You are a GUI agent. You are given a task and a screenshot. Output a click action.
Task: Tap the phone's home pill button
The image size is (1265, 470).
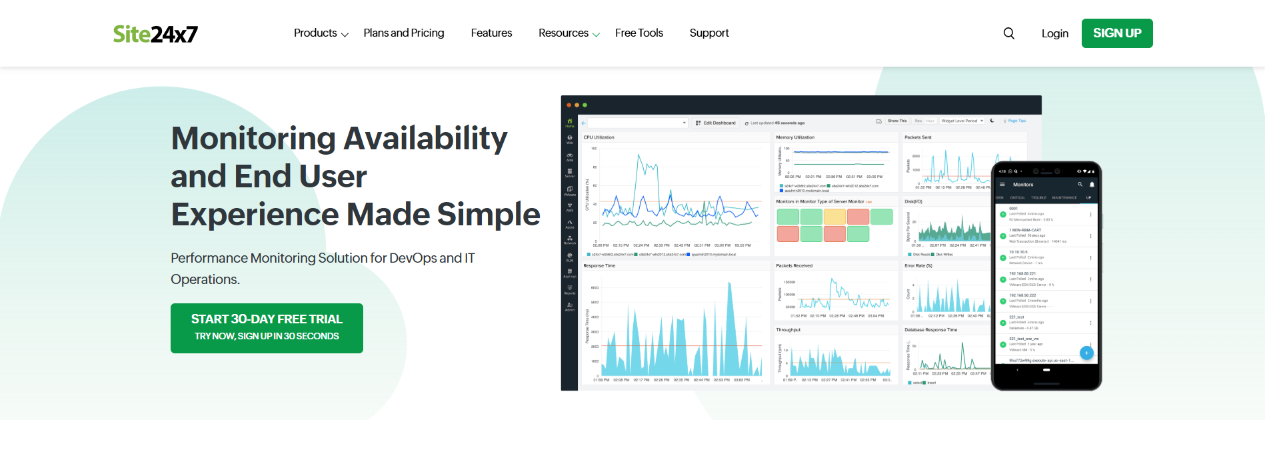(x=1046, y=369)
